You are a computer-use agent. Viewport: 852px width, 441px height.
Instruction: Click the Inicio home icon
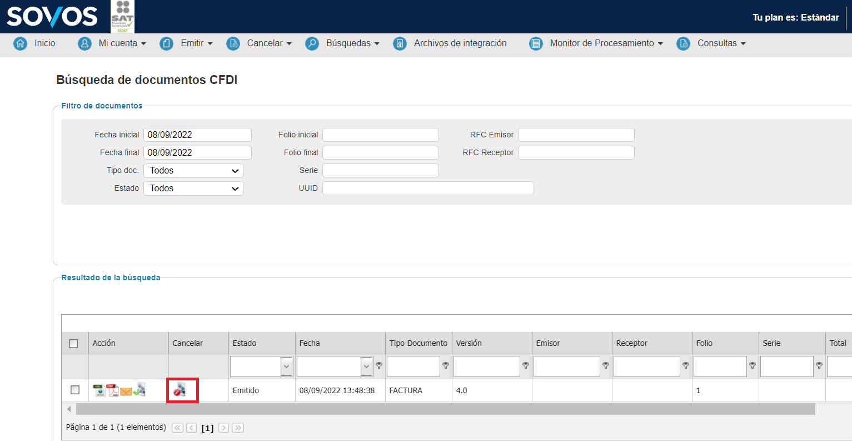click(x=21, y=43)
